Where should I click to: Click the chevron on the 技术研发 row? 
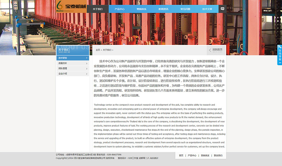pyautogui.click(x=87, y=58)
